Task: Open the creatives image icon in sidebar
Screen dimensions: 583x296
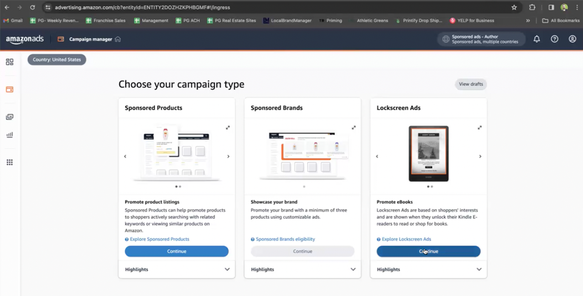Action: click(x=10, y=117)
